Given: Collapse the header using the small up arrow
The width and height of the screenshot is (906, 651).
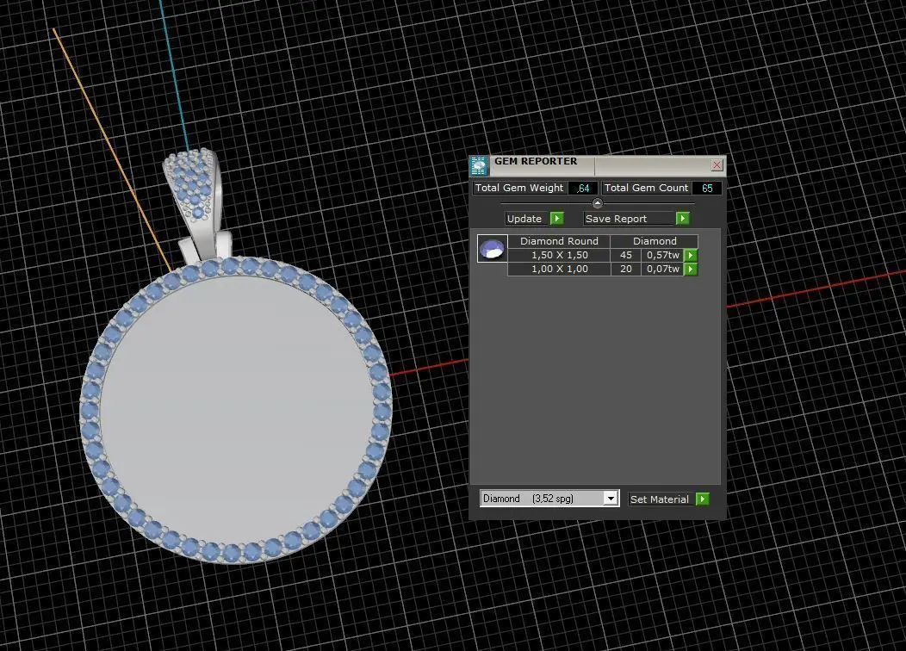Looking at the screenshot, I should pyautogui.click(x=598, y=202).
